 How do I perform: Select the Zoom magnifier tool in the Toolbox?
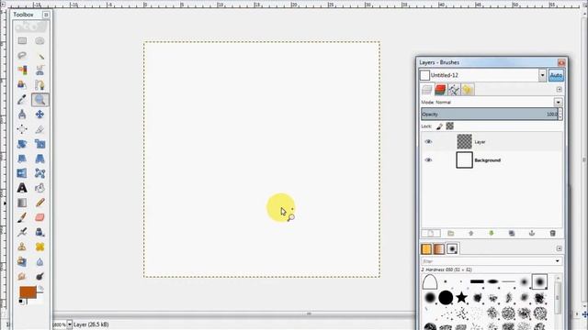point(40,100)
